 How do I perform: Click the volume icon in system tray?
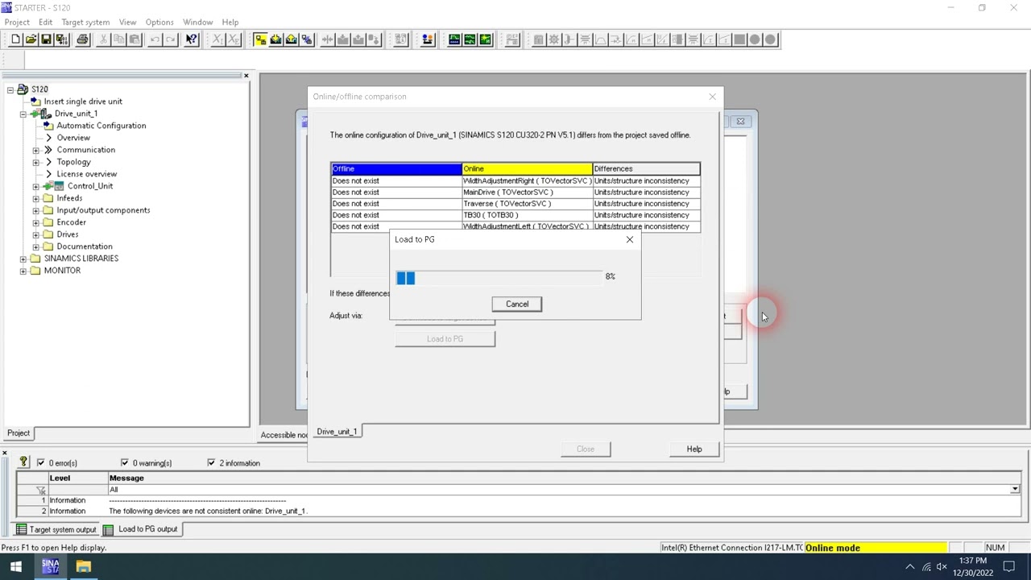[x=942, y=567]
